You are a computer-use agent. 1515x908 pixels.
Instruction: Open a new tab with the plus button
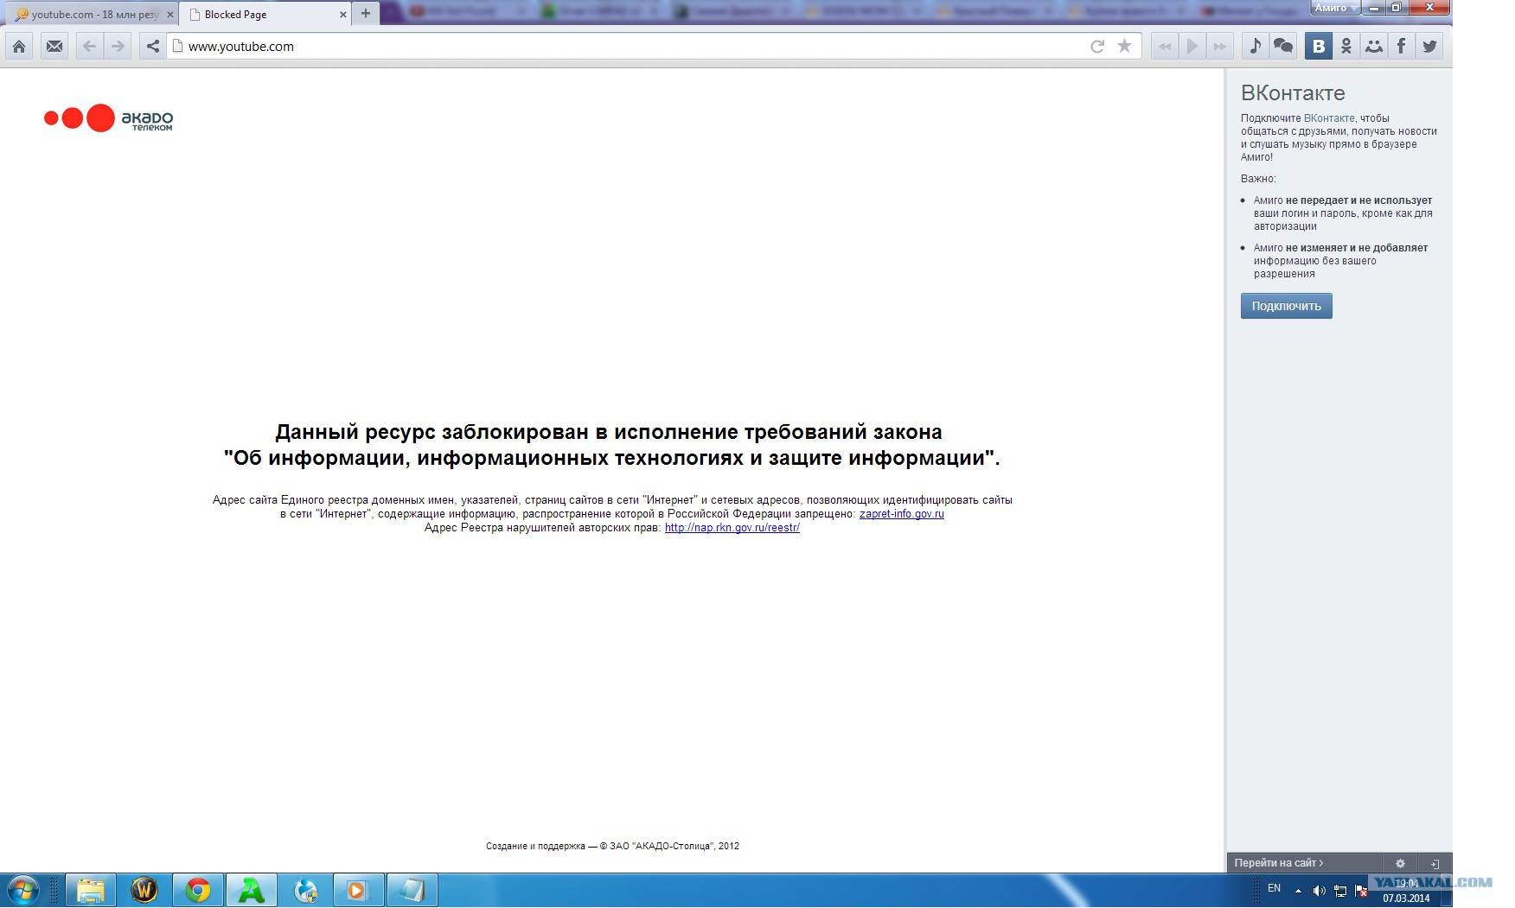(x=366, y=14)
